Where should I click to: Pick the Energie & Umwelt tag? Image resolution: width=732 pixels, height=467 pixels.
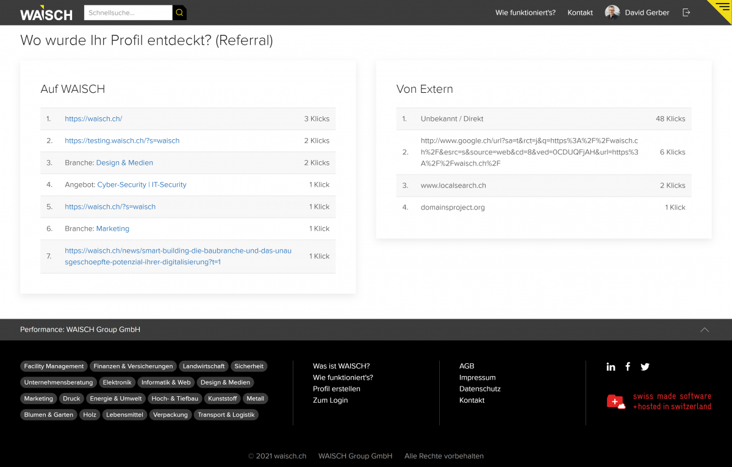116,399
